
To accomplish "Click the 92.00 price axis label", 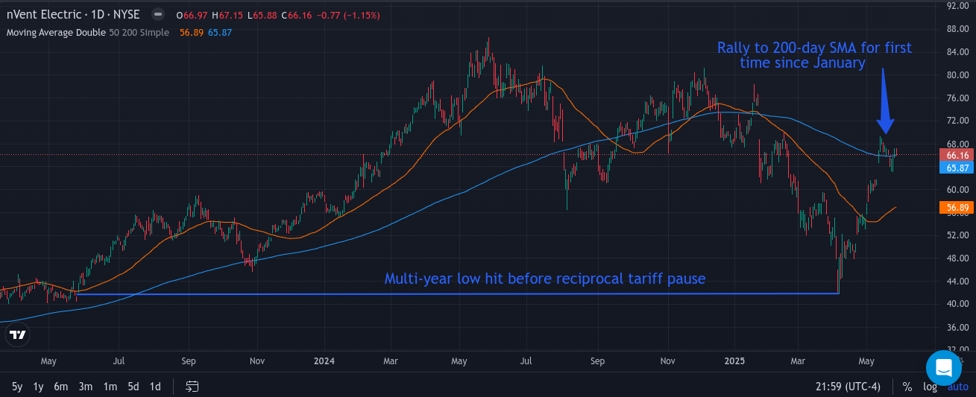I will pyautogui.click(x=957, y=6).
